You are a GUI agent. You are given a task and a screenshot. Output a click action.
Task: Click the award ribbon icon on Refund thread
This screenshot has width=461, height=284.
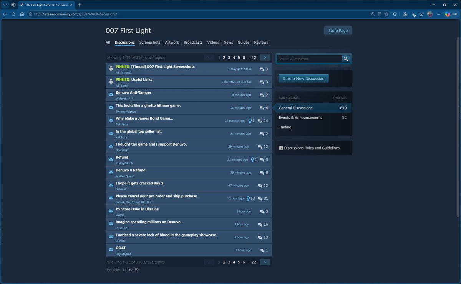pyautogui.click(x=252, y=159)
